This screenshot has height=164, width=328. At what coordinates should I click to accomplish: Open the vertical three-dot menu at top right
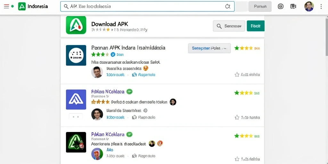click(x=321, y=6)
